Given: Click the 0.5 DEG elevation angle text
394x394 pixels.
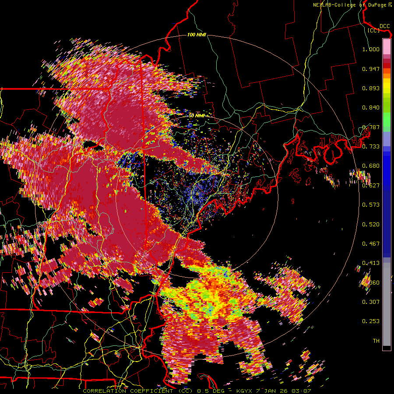Looking at the screenshot, I should point(211,391).
